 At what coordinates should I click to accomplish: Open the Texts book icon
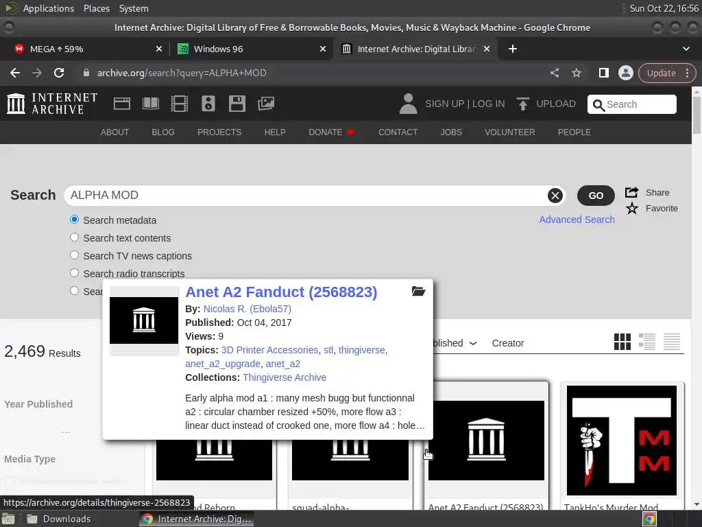tap(150, 104)
